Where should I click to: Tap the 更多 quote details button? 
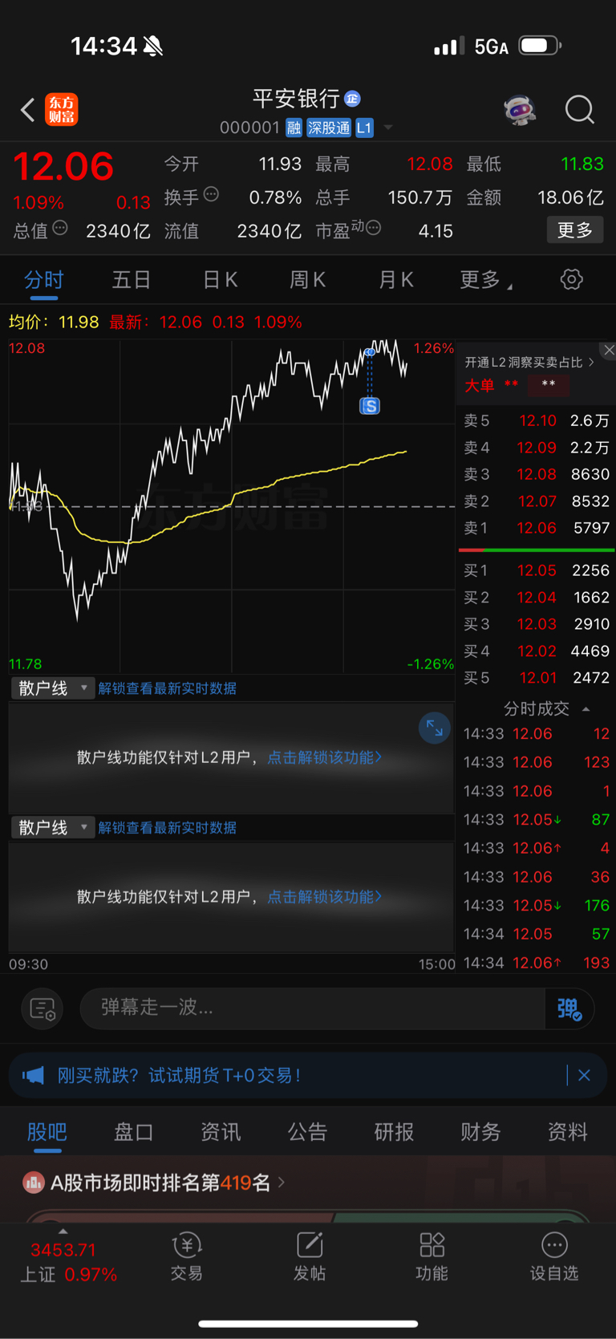point(575,230)
